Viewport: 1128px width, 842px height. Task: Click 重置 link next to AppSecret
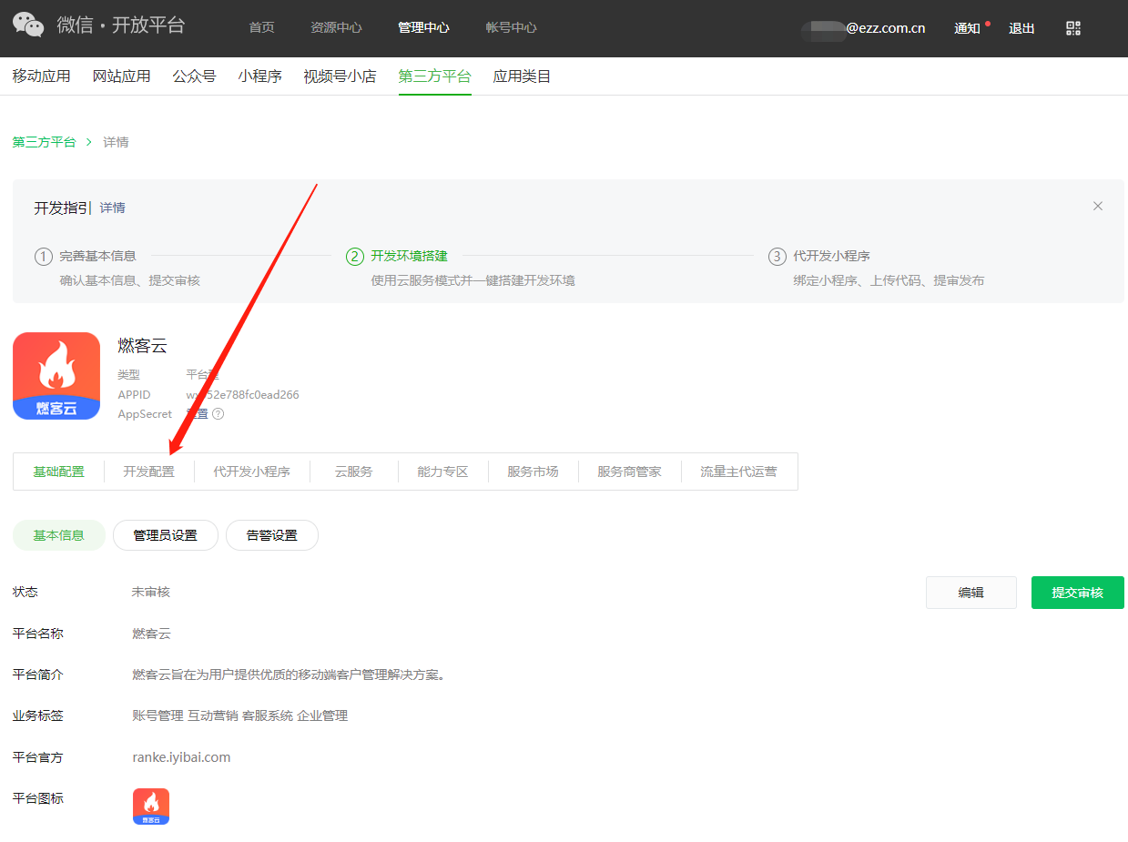tap(198, 413)
